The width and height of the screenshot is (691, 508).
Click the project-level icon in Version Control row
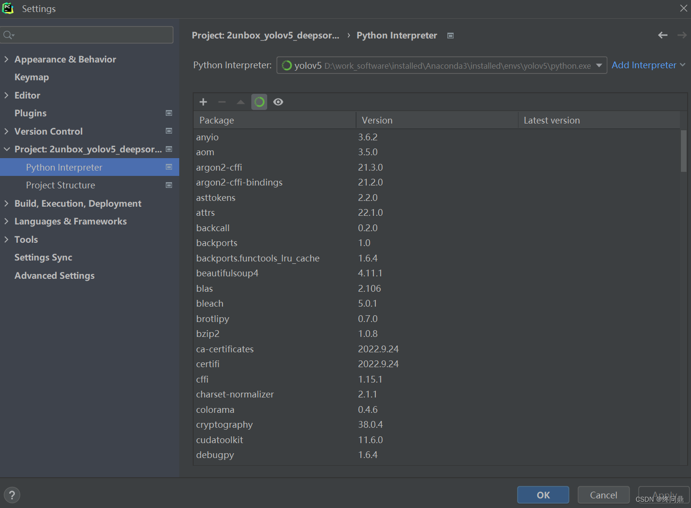[x=169, y=131]
